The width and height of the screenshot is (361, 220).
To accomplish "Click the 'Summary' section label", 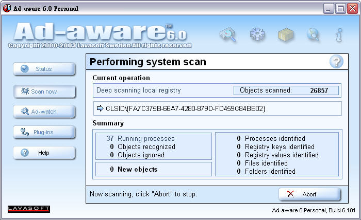I will tap(108, 123).
